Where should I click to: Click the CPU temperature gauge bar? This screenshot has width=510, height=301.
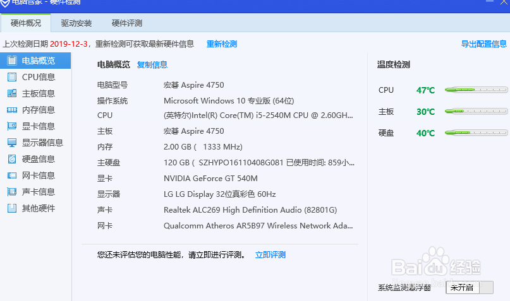point(476,90)
